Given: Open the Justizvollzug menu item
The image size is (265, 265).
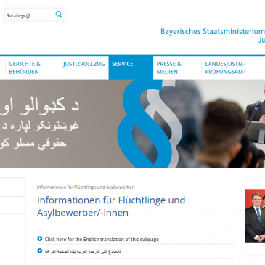Looking at the screenshot, I should click(83, 64).
